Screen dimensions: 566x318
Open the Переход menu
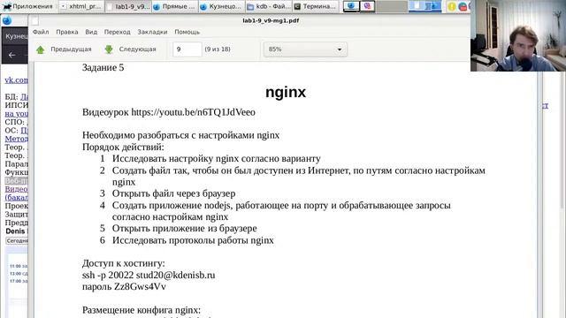pyautogui.click(x=118, y=32)
